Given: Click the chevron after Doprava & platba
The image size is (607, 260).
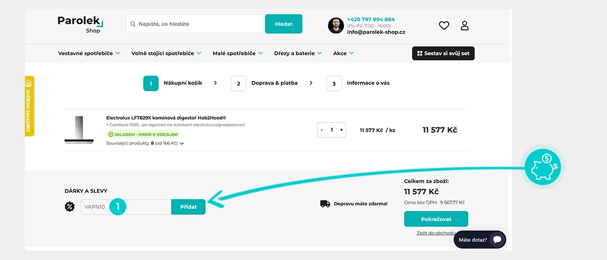Looking at the screenshot, I should 311,83.
